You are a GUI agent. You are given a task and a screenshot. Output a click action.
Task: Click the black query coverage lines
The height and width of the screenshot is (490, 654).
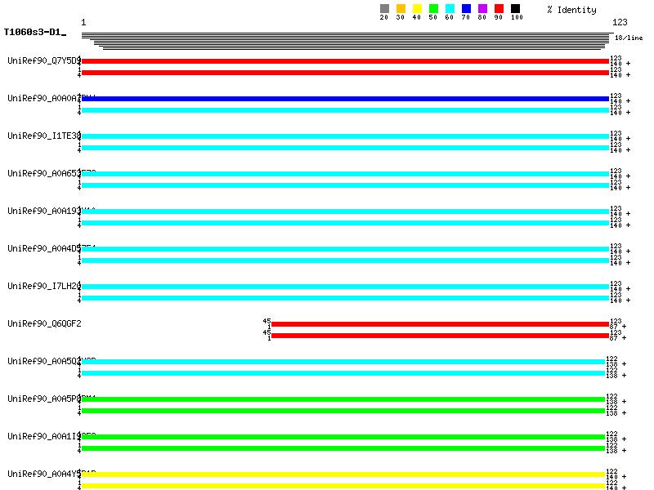click(x=345, y=41)
